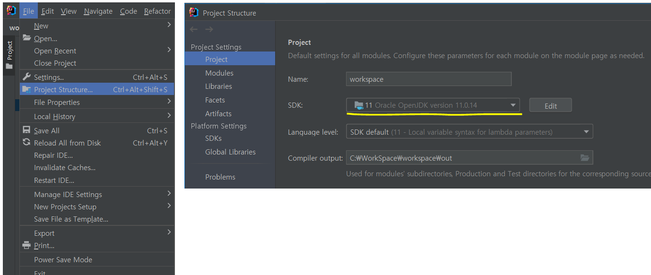Click the Project tool window folder icon

point(9,66)
